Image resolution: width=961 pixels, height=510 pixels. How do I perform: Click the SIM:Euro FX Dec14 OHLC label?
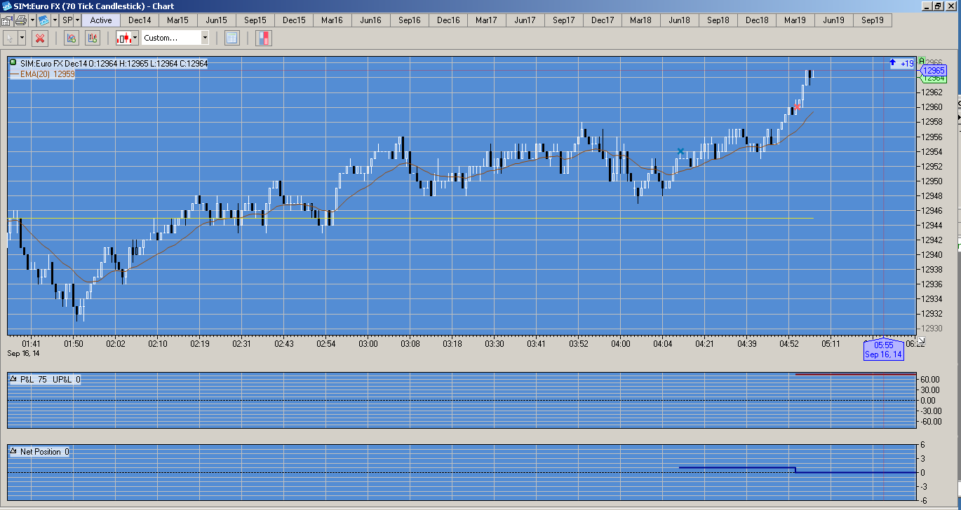pyautogui.click(x=114, y=63)
